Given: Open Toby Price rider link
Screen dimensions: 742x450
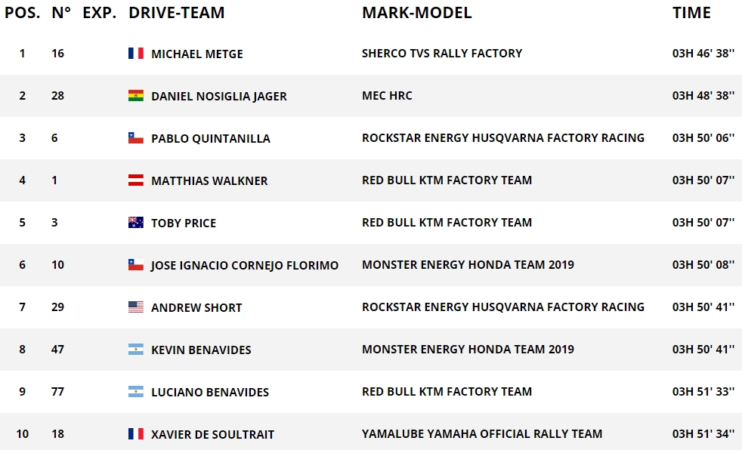Looking at the screenshot, I should 184,223.
